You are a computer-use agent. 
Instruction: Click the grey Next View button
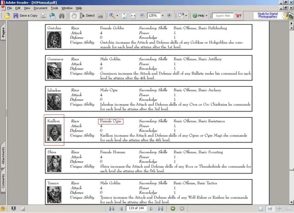pyautogui.click(x=182, y=208)
